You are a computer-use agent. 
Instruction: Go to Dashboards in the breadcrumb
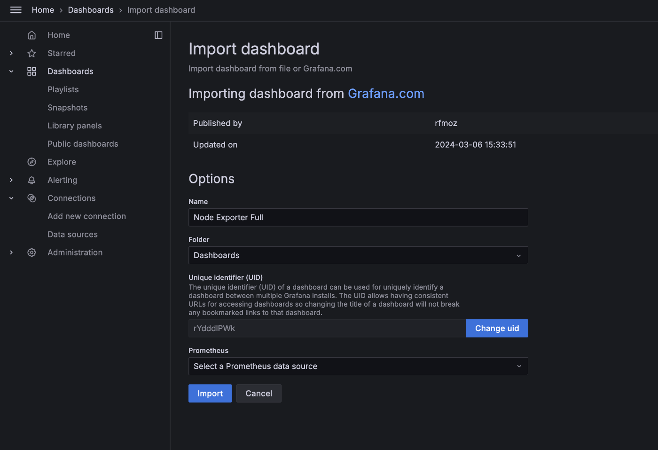coord(91,10)
